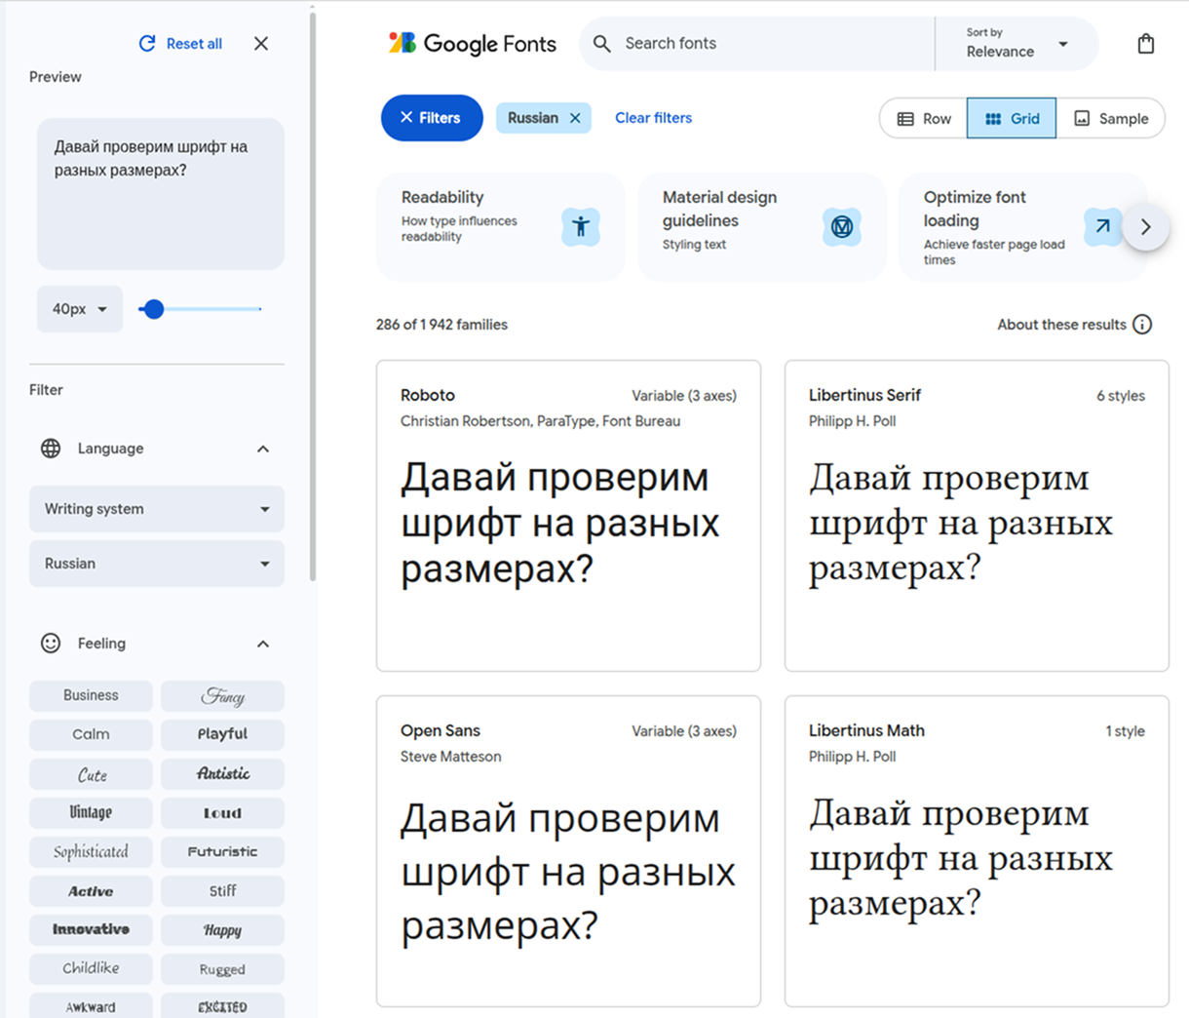This screenshot has width=1189, height=1018.
Task: Toggle the Futuristic feeling chip
Action: tap(222, 851)
